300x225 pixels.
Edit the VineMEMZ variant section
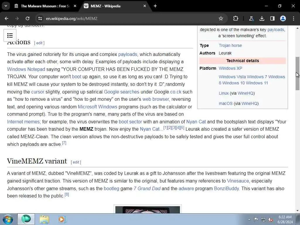pos(76,162)
